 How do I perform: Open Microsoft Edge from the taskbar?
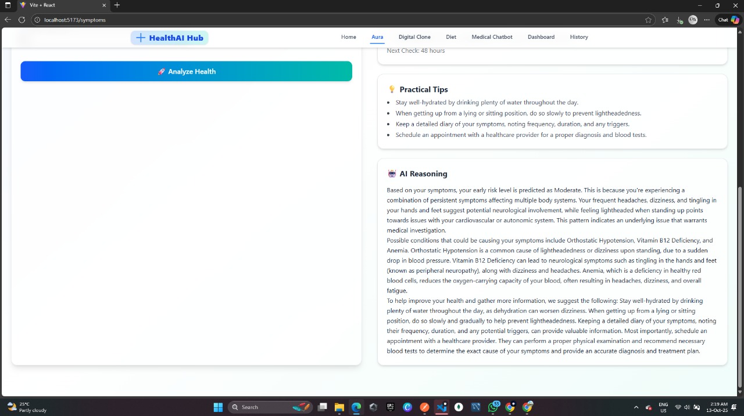pos(356,407)
